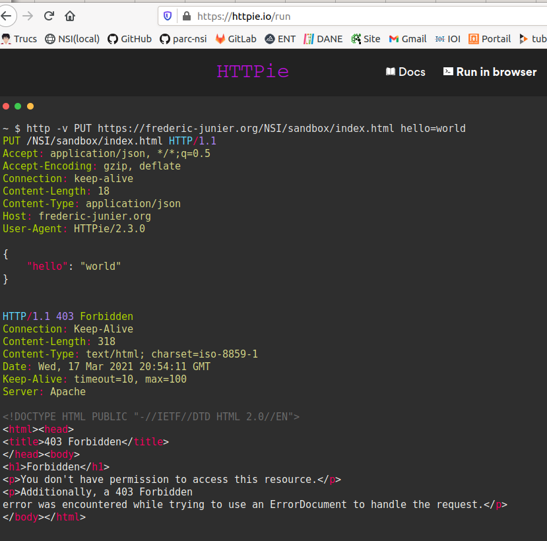Click the 'HTTP/1.1 403 Forbidden' status line

(x=68, y=317)
